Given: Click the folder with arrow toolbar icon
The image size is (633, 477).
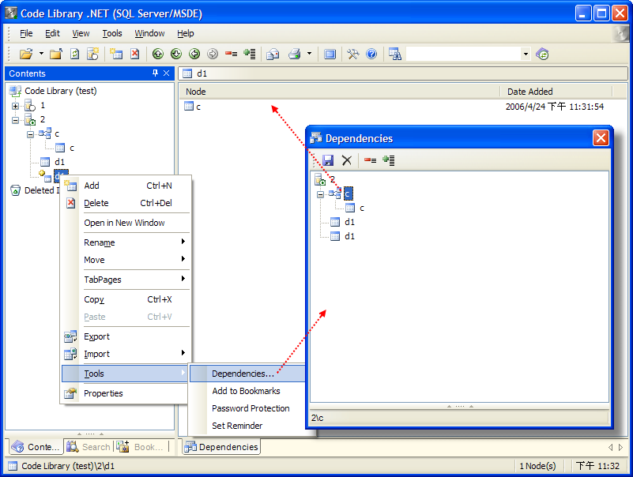Looking at the screenshot, I should click(x=55, y=54).
